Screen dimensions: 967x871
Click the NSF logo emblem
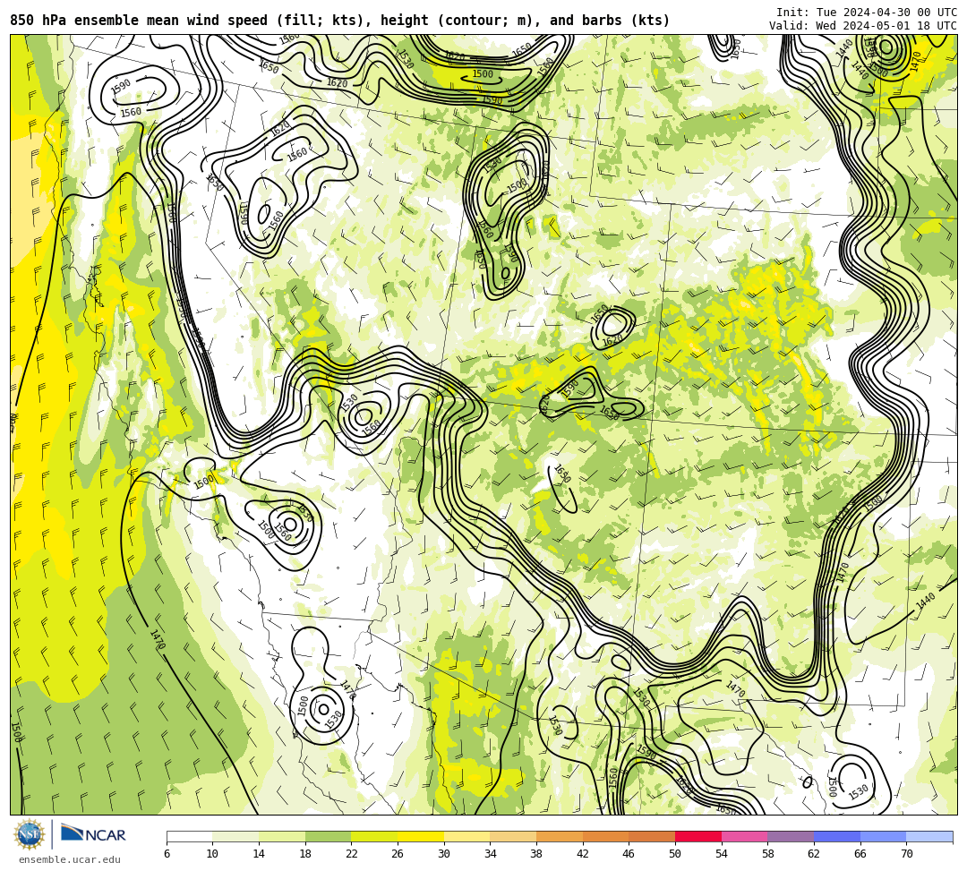point(30,834)
